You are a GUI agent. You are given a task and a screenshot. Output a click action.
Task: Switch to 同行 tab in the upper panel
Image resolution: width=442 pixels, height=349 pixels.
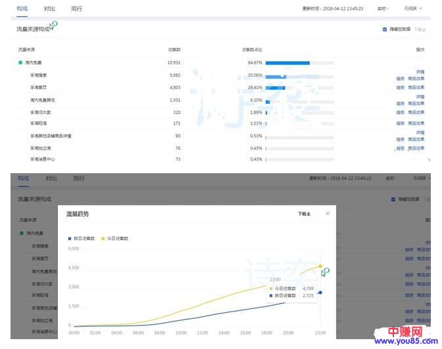coord(77,9)
